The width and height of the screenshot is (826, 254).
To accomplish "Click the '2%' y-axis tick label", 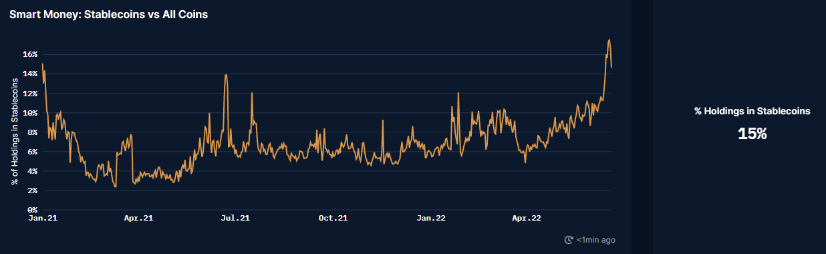I will pyautogui.click(x=32, y=190).
